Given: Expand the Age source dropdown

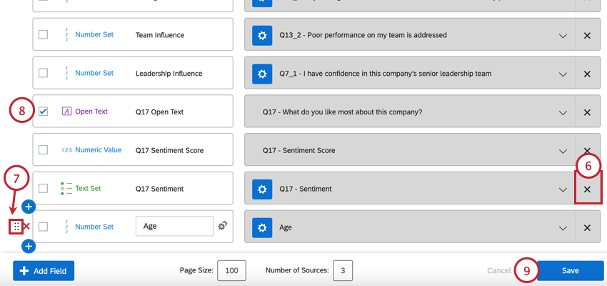Looking at the screenshot, I should (563, 227).
